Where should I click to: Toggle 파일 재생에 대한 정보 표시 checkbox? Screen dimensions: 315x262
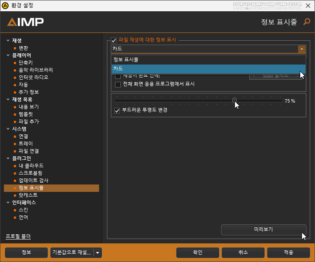[x=114, y=40]
